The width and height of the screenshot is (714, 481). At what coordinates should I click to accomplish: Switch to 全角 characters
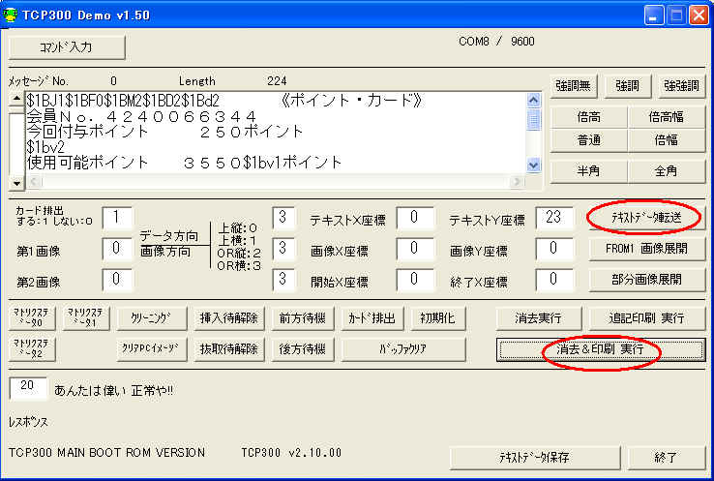(667, 171)
